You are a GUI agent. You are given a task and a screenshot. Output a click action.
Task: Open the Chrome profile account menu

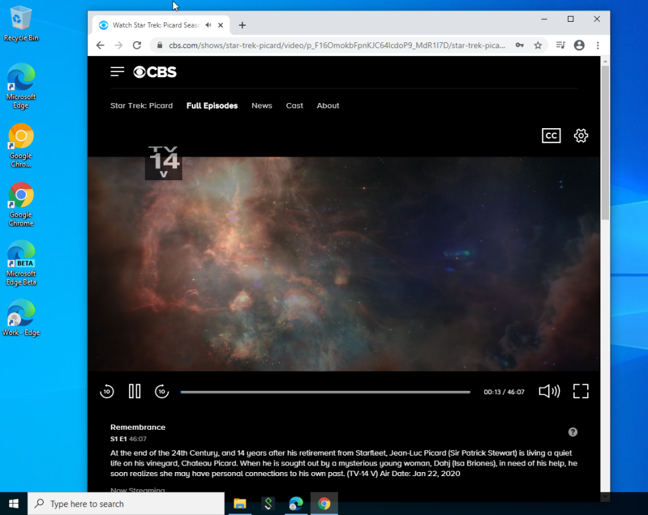click(578, 45)
